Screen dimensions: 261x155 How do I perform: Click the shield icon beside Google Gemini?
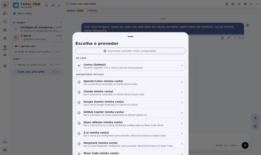79,103
